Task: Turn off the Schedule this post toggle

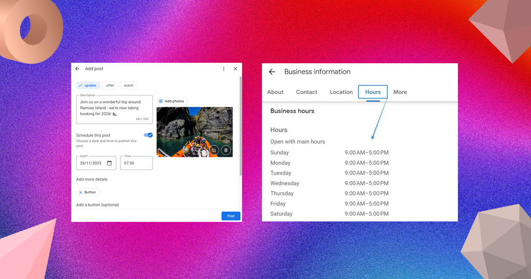Action: [148, 135]
